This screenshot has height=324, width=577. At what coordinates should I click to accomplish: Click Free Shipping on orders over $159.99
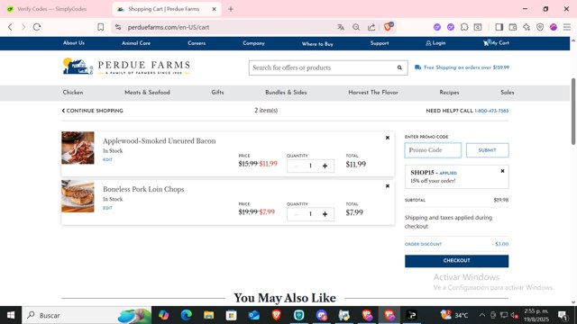tap(463, 67)
